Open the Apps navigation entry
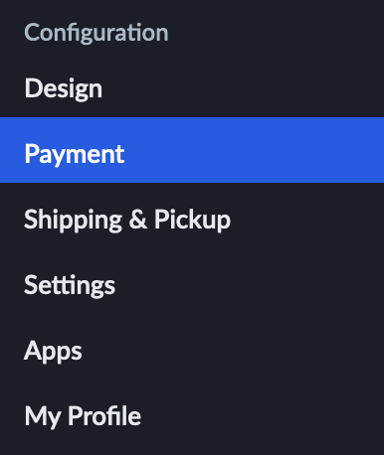This screenshot has width=384, height=455. [x=192, y=350]
